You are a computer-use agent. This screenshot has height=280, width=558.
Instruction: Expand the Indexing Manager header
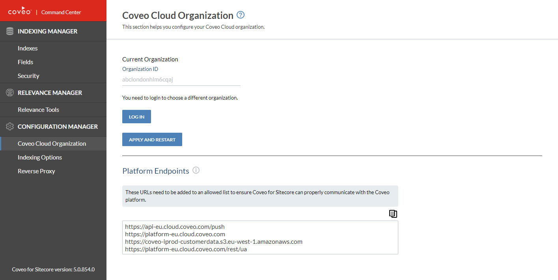click(48, 32)
